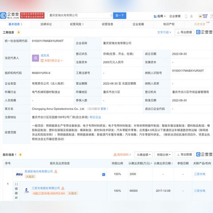
Task: Open the mobile phone icon in the header
Action: click(x=186, y=16)
